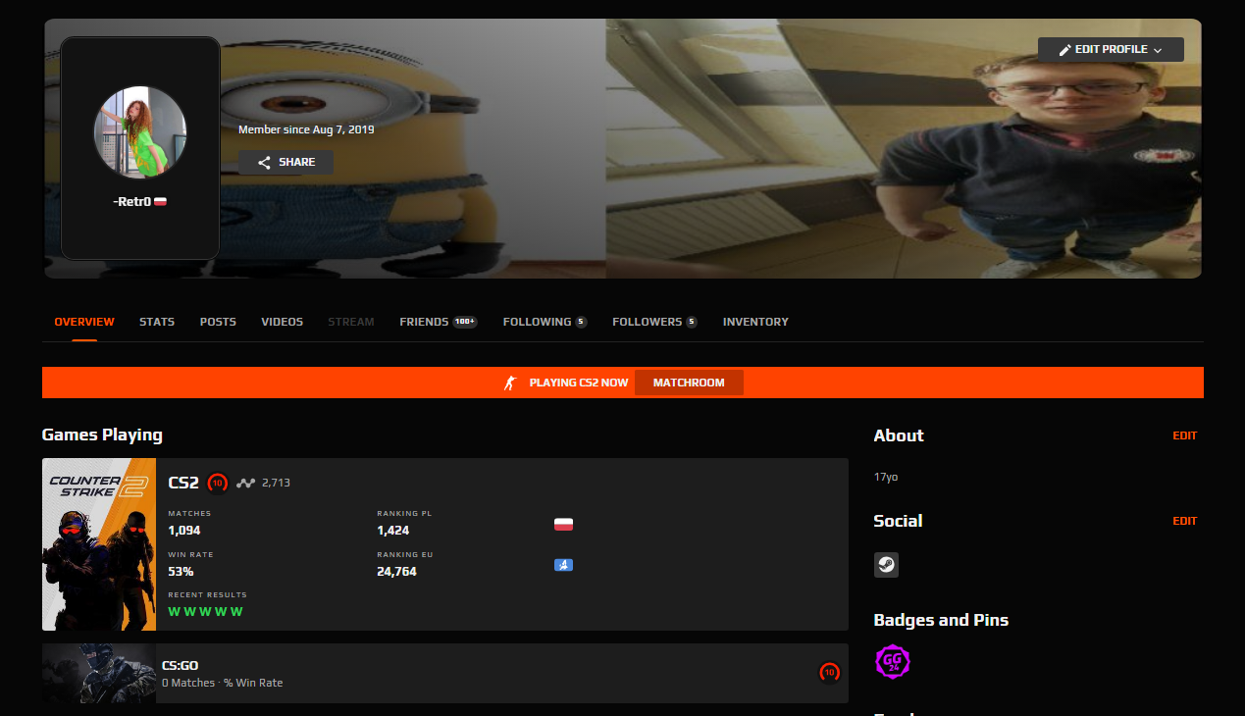Image resolution: width=1245 pixels, height=716 pixels.
Task: Click the running player icon in orange banner
Action: [x=509, y=383]
